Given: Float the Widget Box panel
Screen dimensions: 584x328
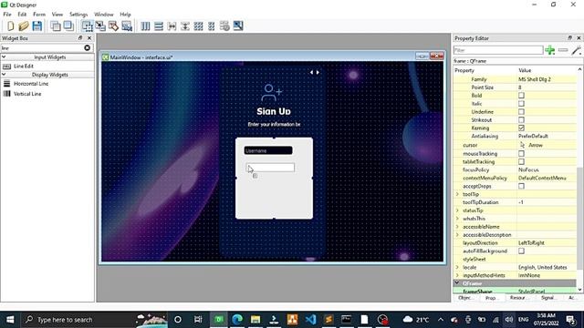Looking at the screenshot, I should [x=80, y=38].
